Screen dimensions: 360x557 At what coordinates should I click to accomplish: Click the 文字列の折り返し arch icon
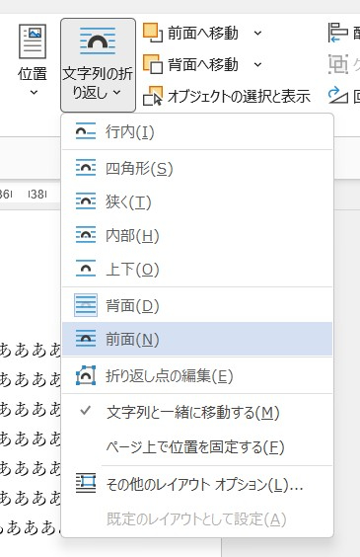(98, 41)
